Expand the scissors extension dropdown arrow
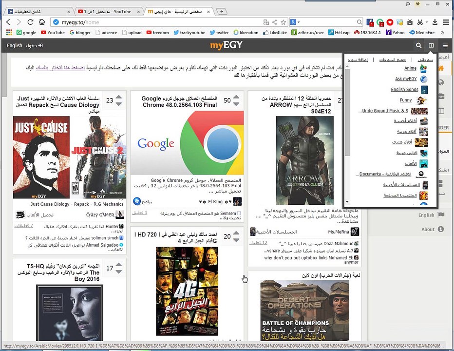Viewport: 454px width, 351px height. point(427,22)
